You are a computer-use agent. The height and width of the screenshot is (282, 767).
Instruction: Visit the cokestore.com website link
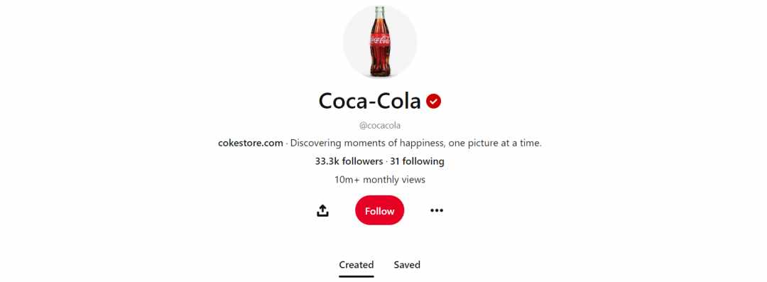click(x=251, y=143)
